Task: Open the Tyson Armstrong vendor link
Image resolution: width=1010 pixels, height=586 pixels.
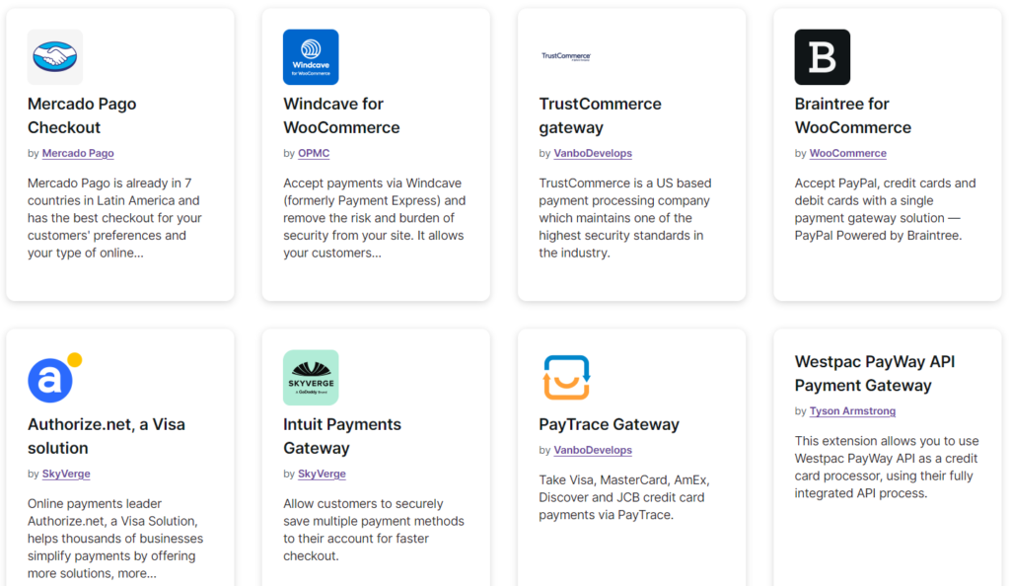Action: (852, 411)
